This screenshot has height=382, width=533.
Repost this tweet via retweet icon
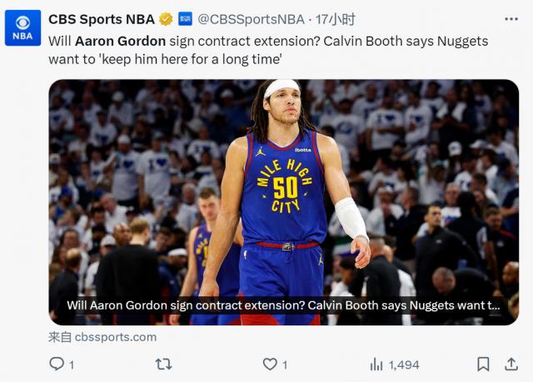point(164,365)
